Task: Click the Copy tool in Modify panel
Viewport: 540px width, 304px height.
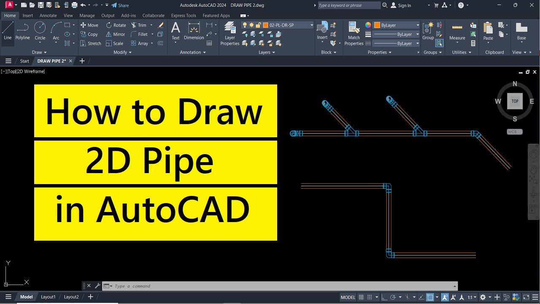Action: pyautogui.click(x=89, y=34)
